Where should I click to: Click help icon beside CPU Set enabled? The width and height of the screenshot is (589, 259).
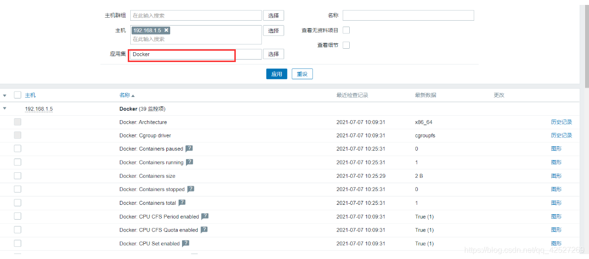tap(186, 243)
